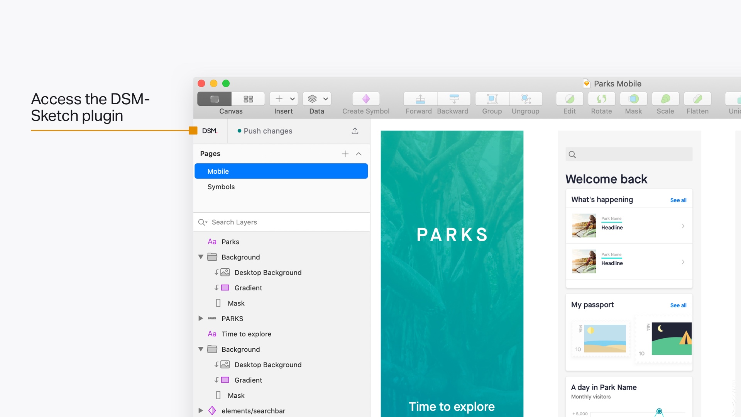Click the Backward arrange icon
Screen dimensions: 741x417
pos(454,99)
